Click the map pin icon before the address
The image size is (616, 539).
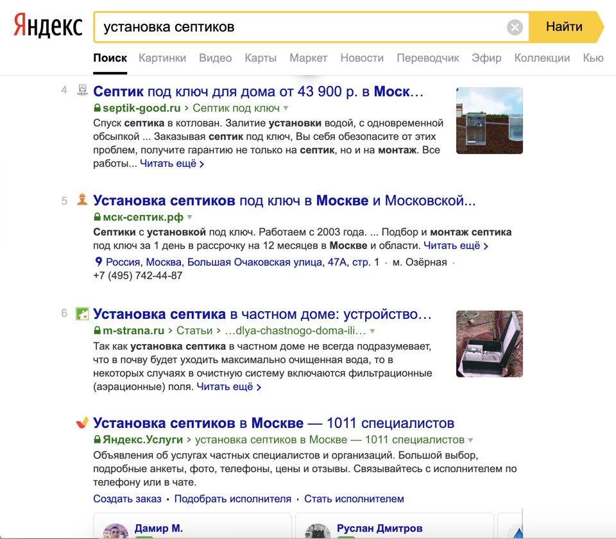pyautogui.click(x=99, y=262)
